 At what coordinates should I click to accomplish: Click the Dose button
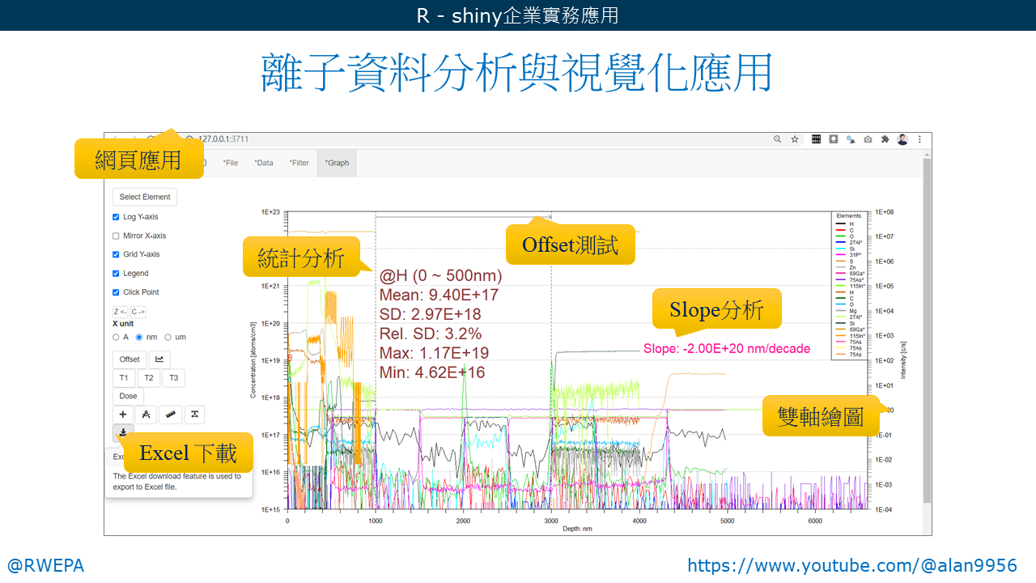[128, 396]
